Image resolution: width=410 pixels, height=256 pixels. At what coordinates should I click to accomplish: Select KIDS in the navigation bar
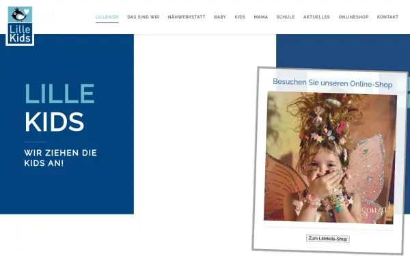click(x=240, y=17)
